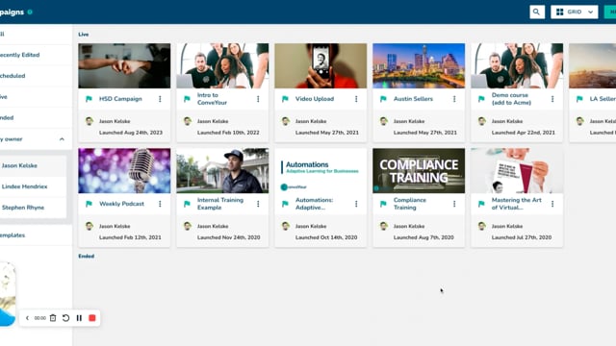Viewport: 616px width, 346px height.
Task: Click the Video Upload phone selfie thumbnail
Action: click(321, 65)
